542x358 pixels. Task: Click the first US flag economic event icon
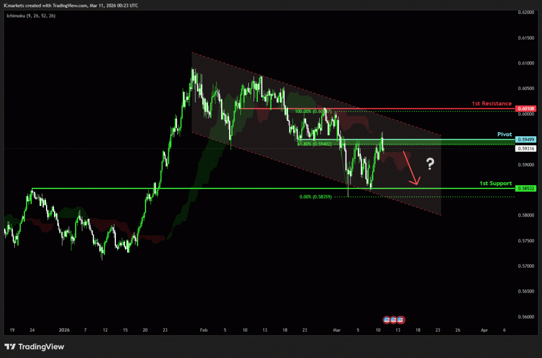[386, 319]
